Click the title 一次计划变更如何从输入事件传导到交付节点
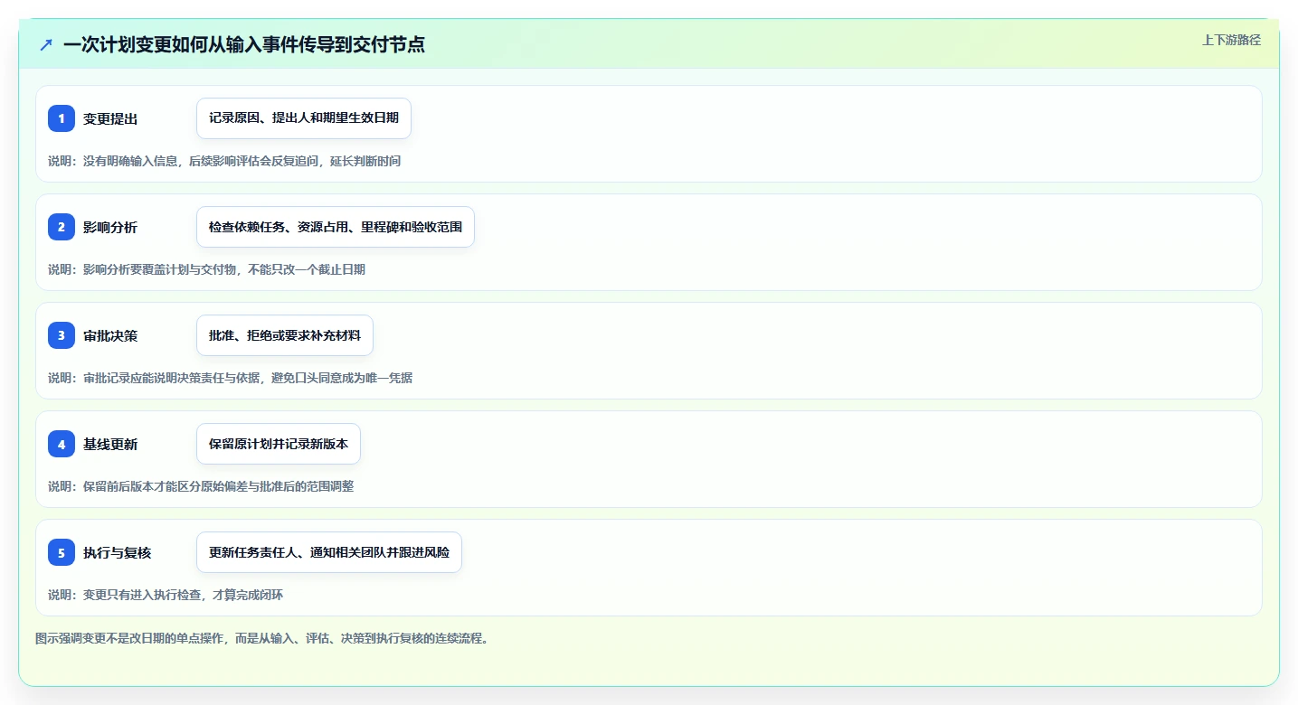The width and height of the screenshot is (1298, 705). [244, 44]
